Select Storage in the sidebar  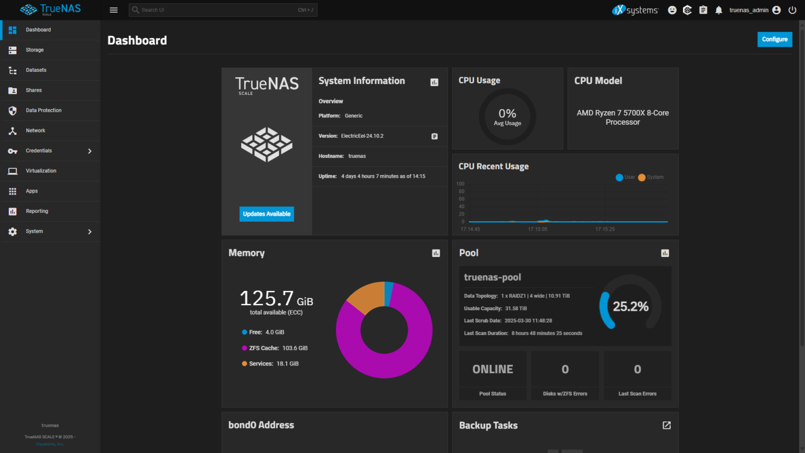[x=35, y=50]
